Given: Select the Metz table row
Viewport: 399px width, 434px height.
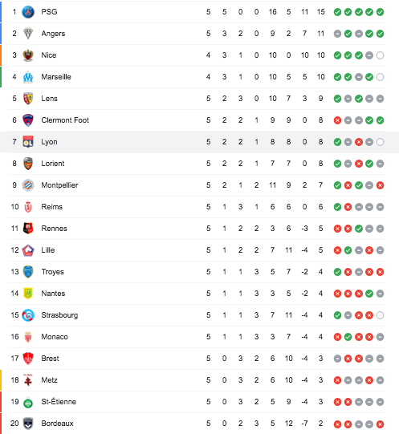Looking at the screenshot, I should (197, 380).
